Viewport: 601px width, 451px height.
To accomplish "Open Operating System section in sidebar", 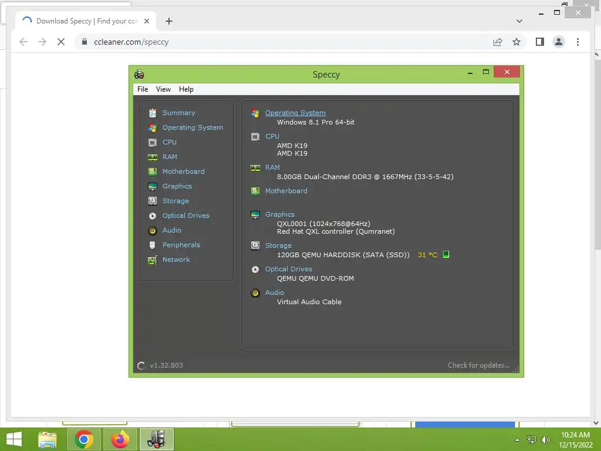I will (193, 127).
